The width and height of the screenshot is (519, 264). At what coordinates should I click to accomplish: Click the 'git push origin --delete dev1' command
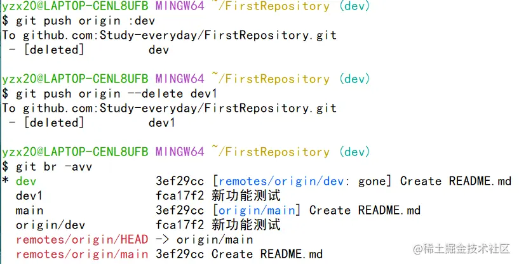tap(116, 94)
